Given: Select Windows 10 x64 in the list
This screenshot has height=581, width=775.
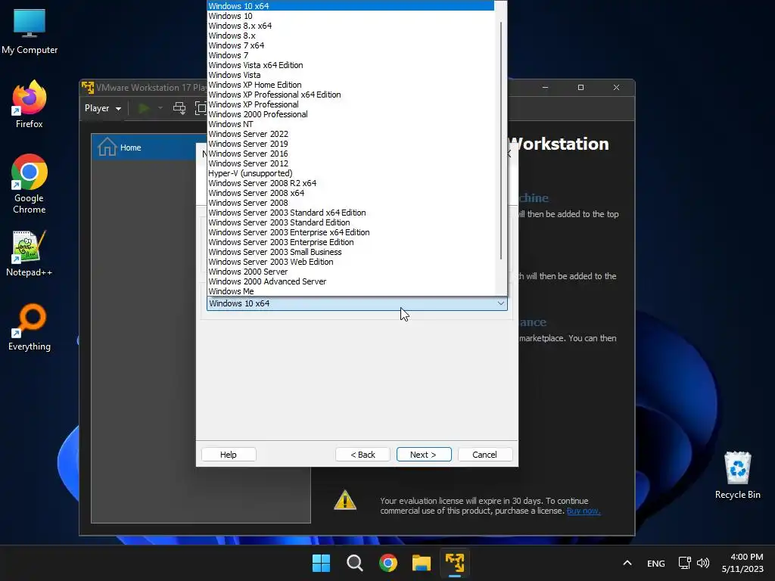Looking at the screenshot, I should click(350, 6).
